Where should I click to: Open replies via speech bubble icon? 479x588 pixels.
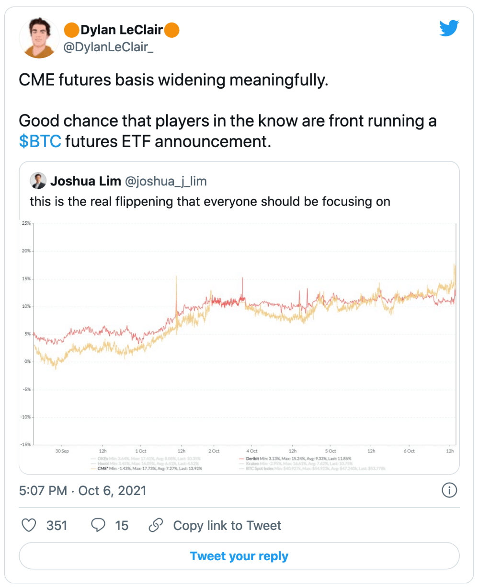click(98, 525)
